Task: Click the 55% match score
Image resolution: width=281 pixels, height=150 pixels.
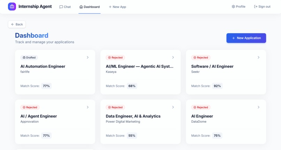Action: pos(132,136)
